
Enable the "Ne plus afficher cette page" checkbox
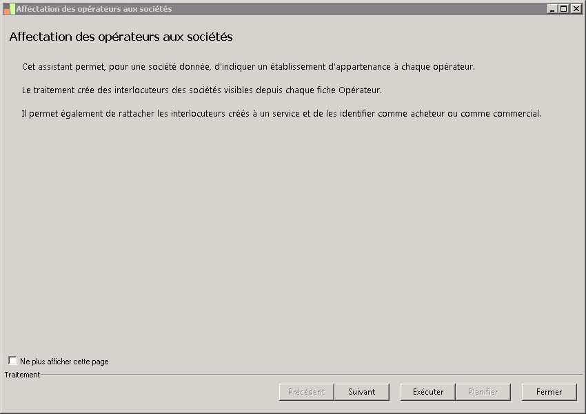point(12,361)
